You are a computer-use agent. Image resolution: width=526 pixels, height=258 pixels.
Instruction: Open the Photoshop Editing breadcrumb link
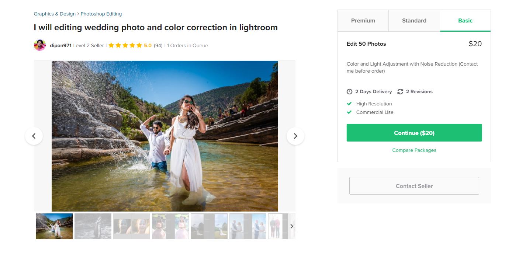click(101, 14)
